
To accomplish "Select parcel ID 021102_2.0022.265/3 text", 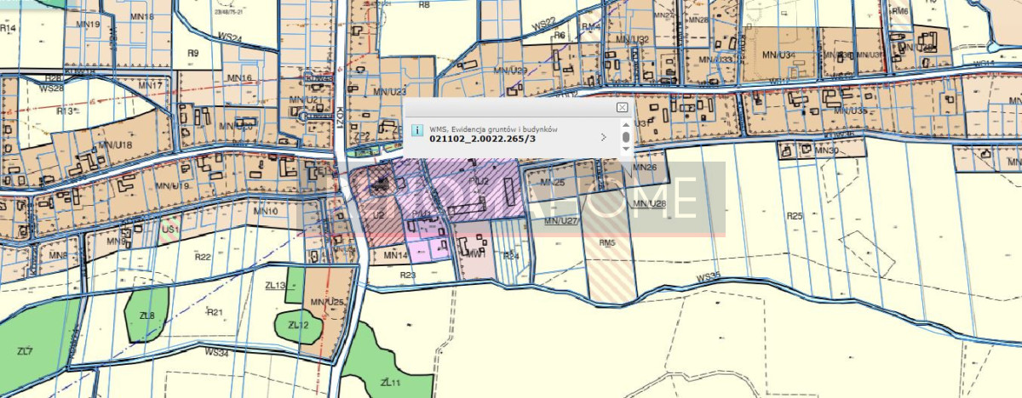I will 483,138.
